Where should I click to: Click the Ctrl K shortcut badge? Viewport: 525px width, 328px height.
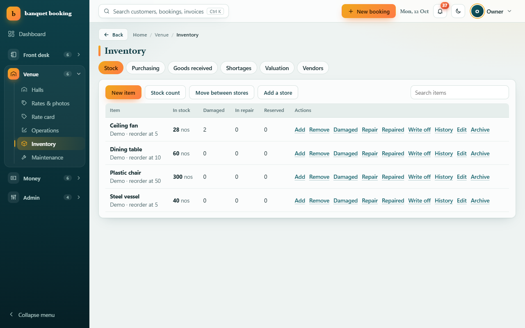point(215,11)
